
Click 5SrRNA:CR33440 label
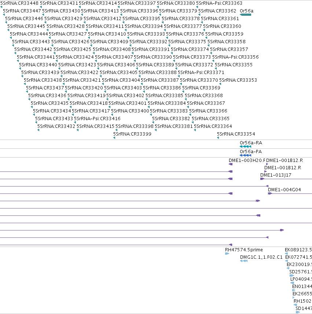[38, 65]
